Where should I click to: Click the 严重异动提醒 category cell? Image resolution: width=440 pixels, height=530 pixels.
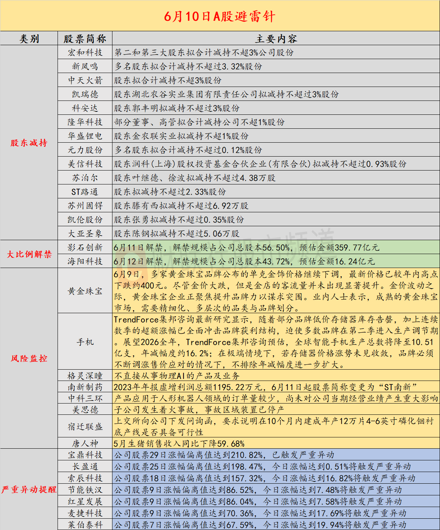click(29, 489)
